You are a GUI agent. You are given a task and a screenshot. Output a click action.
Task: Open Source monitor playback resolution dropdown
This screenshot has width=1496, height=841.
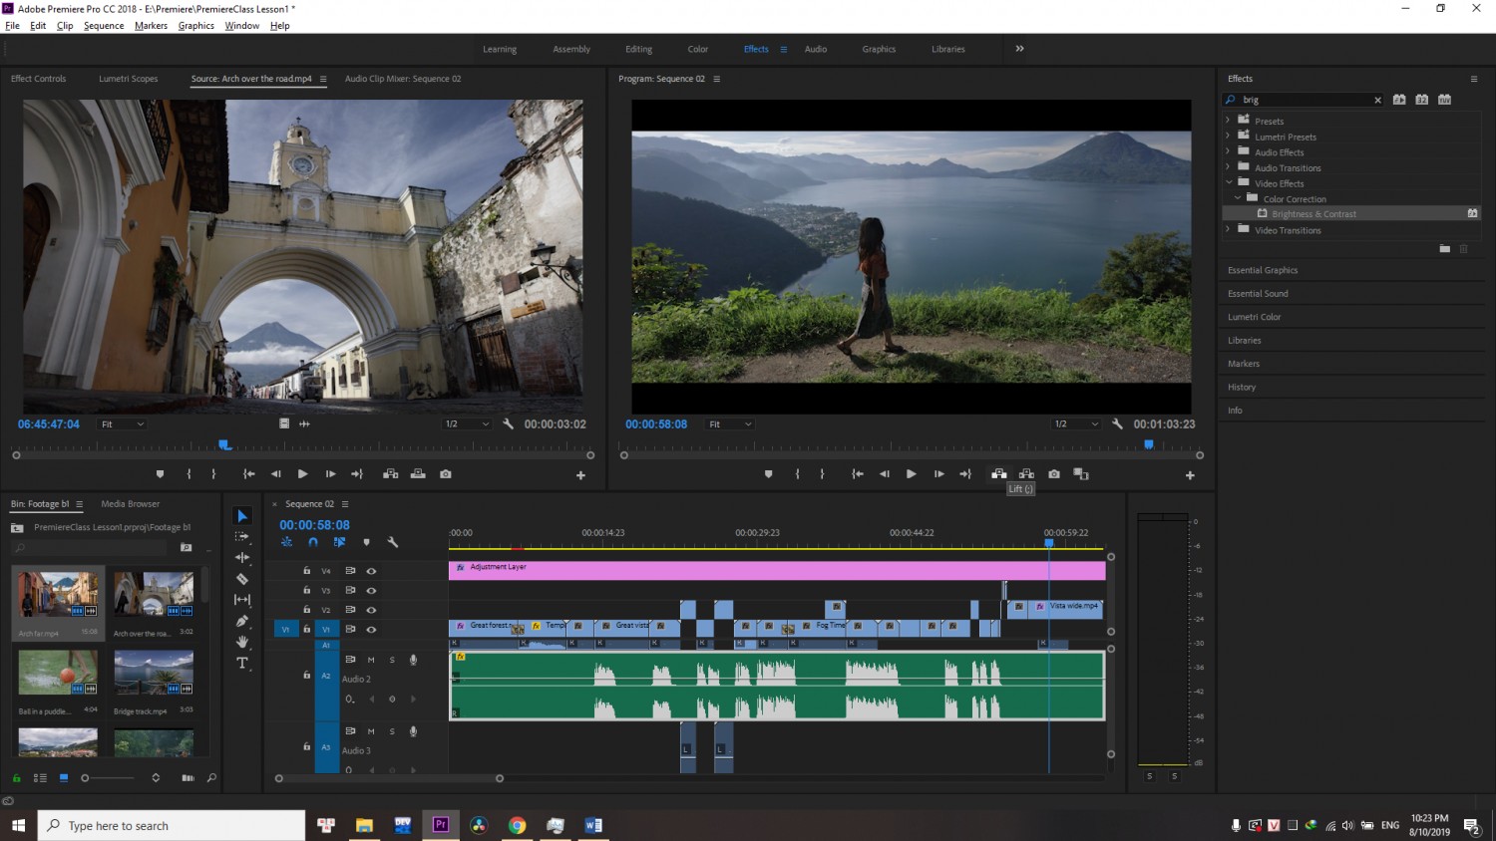point(467,424)
